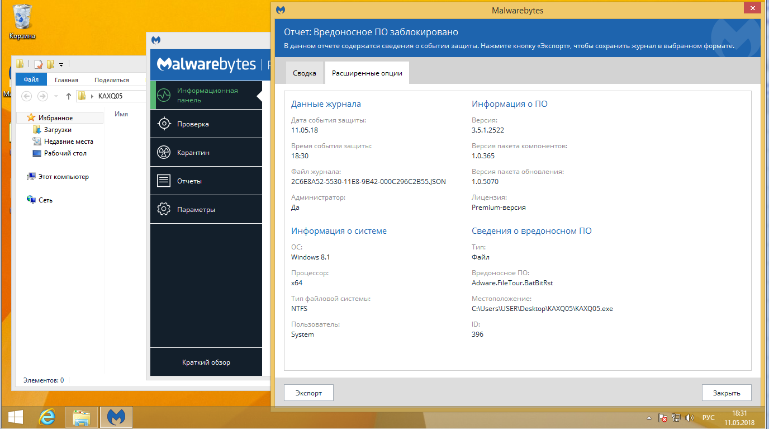Switch input language via РУС indicator
The height and width of the screenshot is (429, 769).
[x=709, y=417]
